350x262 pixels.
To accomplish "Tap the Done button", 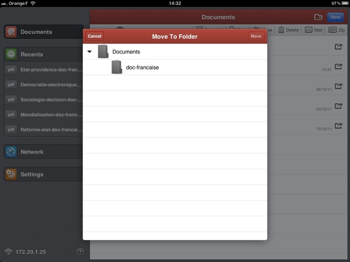I will pos(335,17).
